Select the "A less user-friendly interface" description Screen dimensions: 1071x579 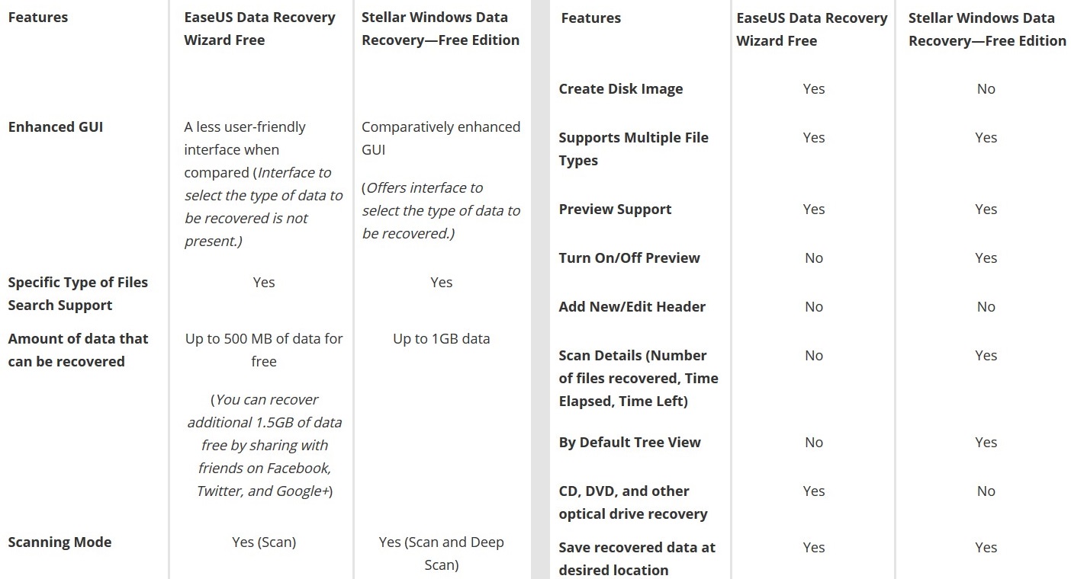point(244,138)
